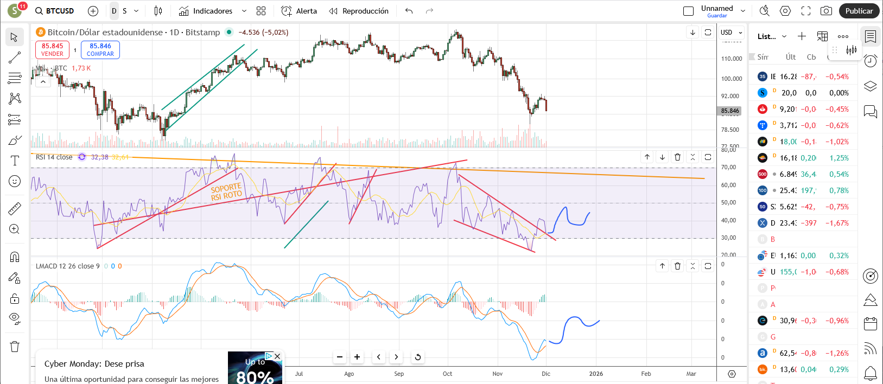The width and height of the screenshot is (883, 384).
Task: Open the quick search icon
Action: pyautogui.click(x=765, y=11)
